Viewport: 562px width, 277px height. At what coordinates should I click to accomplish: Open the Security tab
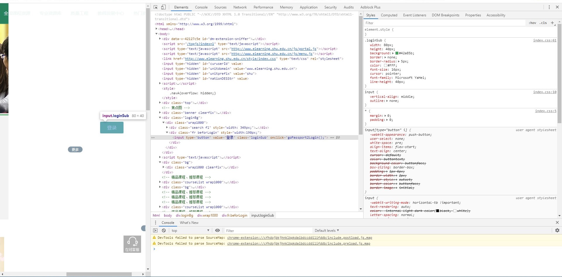[330, 7]
